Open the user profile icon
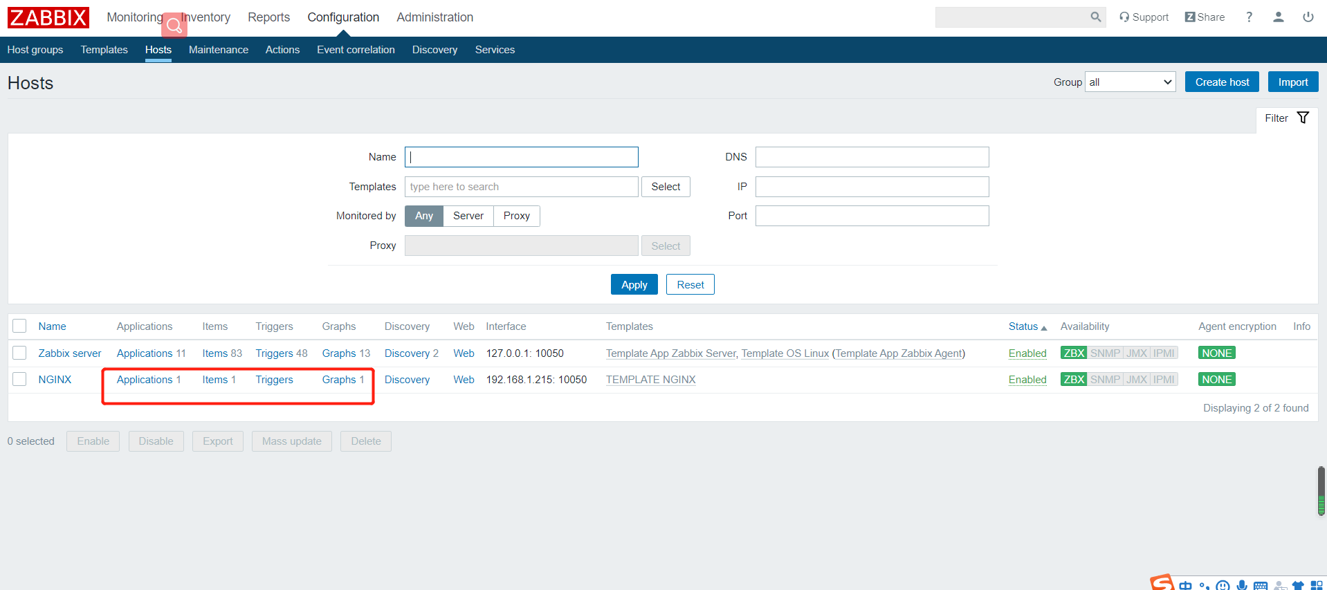 (x=1278, y=17)
